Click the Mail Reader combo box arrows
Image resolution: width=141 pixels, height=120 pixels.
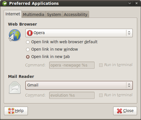coord(129,85)
